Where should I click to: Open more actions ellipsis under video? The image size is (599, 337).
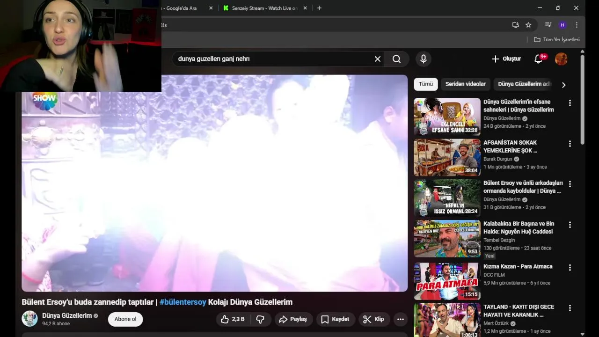coord(401,319)
